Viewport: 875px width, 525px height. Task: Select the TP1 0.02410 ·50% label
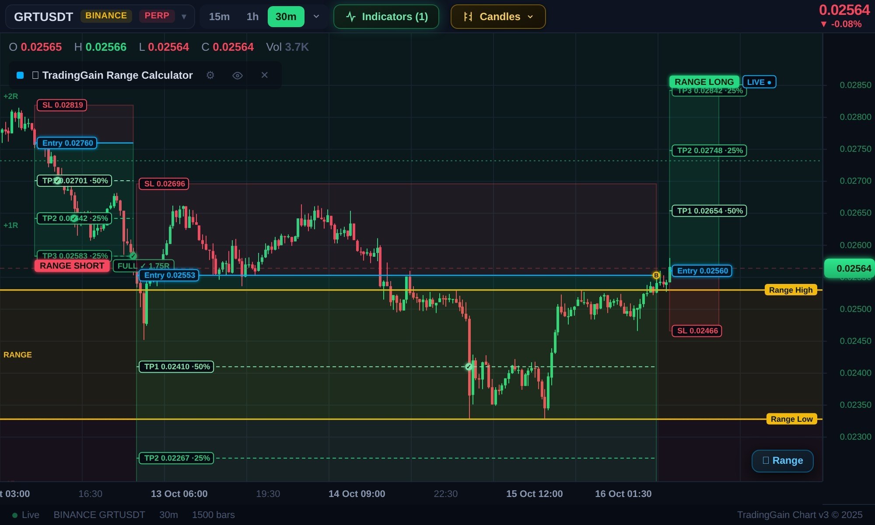[177, 367]
